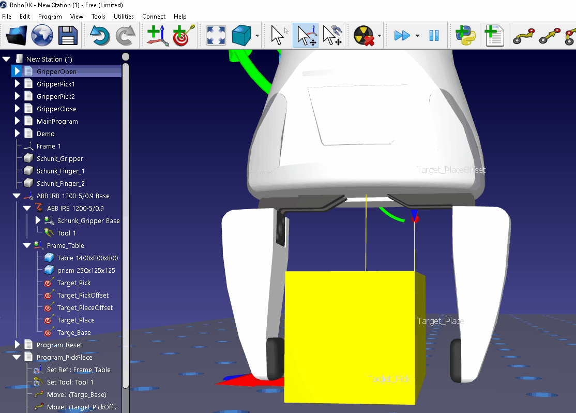Open a station file from the toolbar
This screenshot has height=413, width=576.
point(16,35)
